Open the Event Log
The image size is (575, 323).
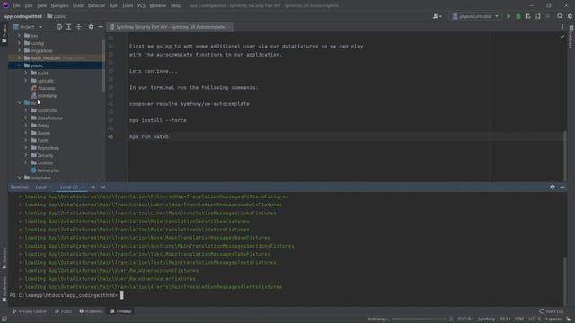(x=552, y=311)
